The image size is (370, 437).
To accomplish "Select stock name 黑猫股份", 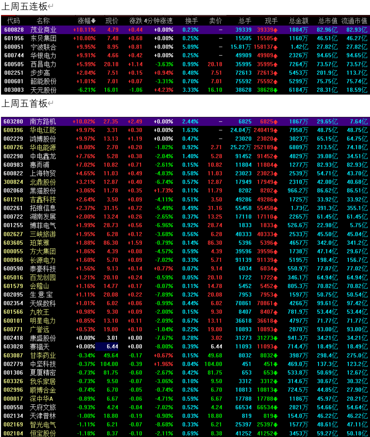I will 43,191.
